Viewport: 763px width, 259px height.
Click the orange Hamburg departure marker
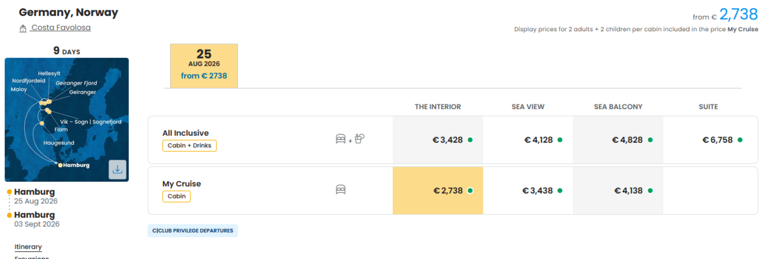coord(9,192)
